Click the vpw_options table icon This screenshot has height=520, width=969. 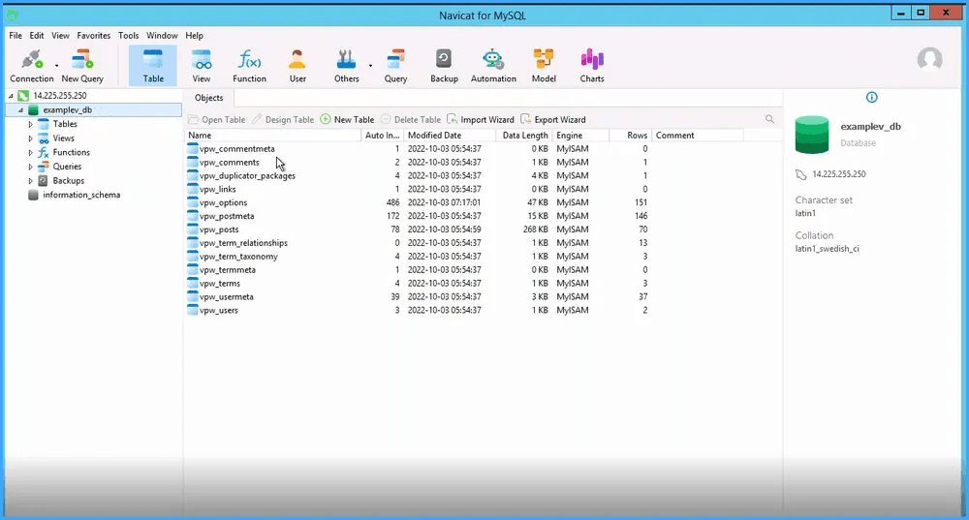coord(193,202)
